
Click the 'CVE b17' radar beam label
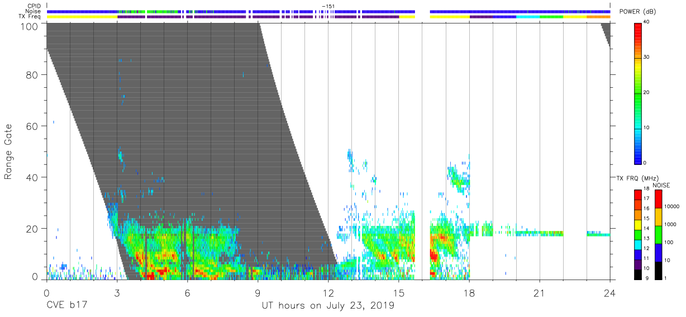point(66,306)
